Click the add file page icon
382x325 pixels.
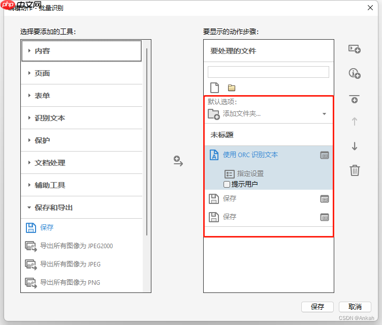[x=215, y=87]
